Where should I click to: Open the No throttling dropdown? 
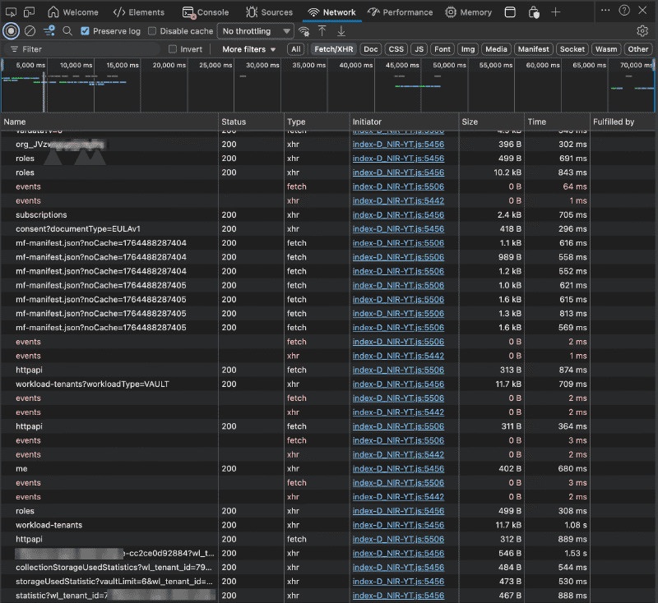coord(255,30)
